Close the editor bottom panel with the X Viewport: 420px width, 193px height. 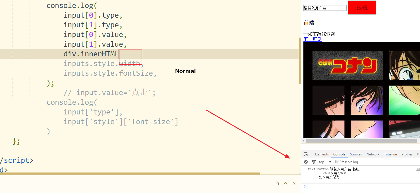(x=294, y=183)
